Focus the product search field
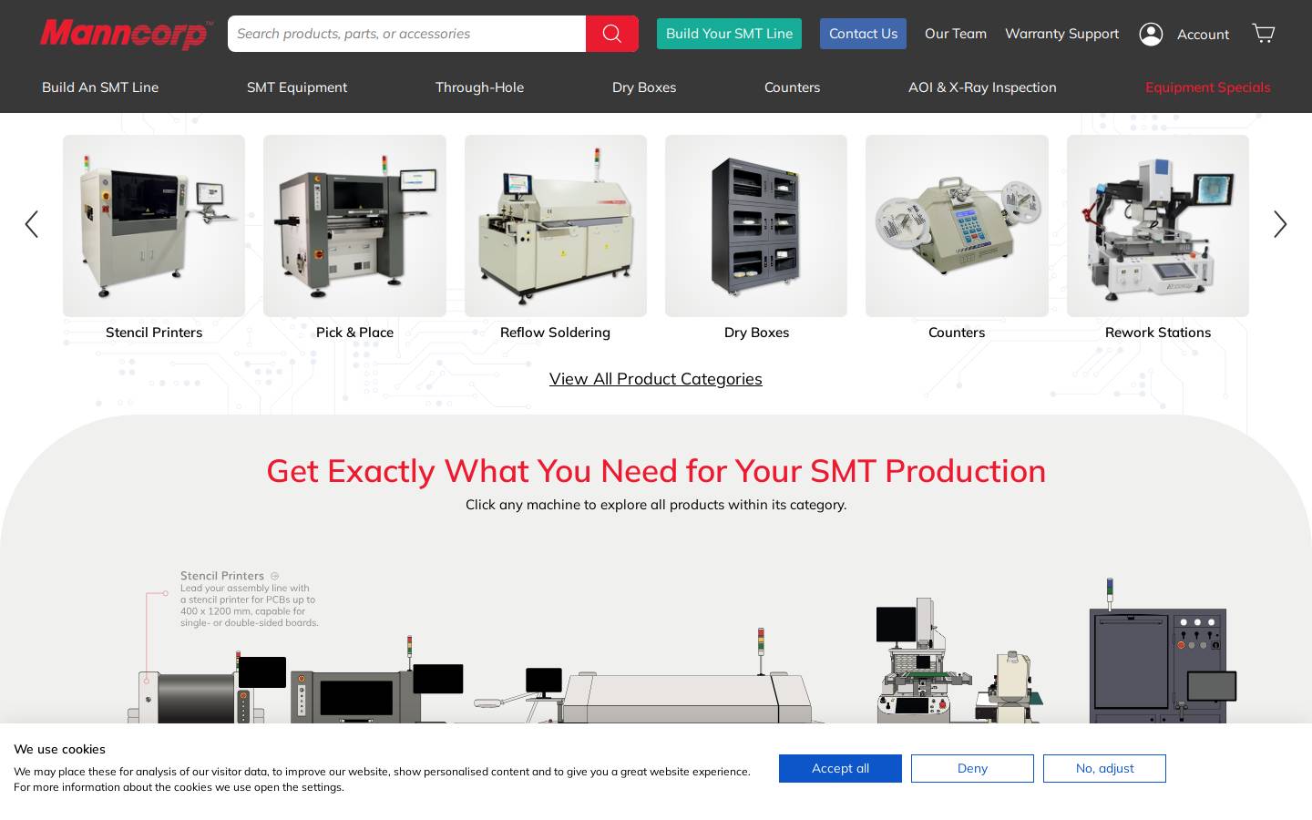Screen dimensions: 1312x820 coord(406,34)
